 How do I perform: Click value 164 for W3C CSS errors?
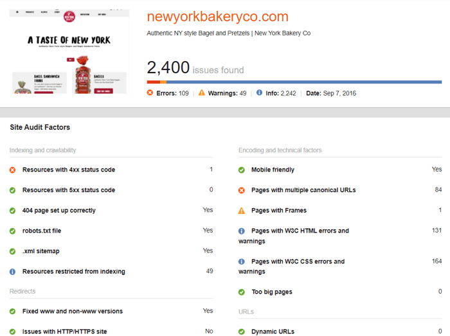pos(437,261)
